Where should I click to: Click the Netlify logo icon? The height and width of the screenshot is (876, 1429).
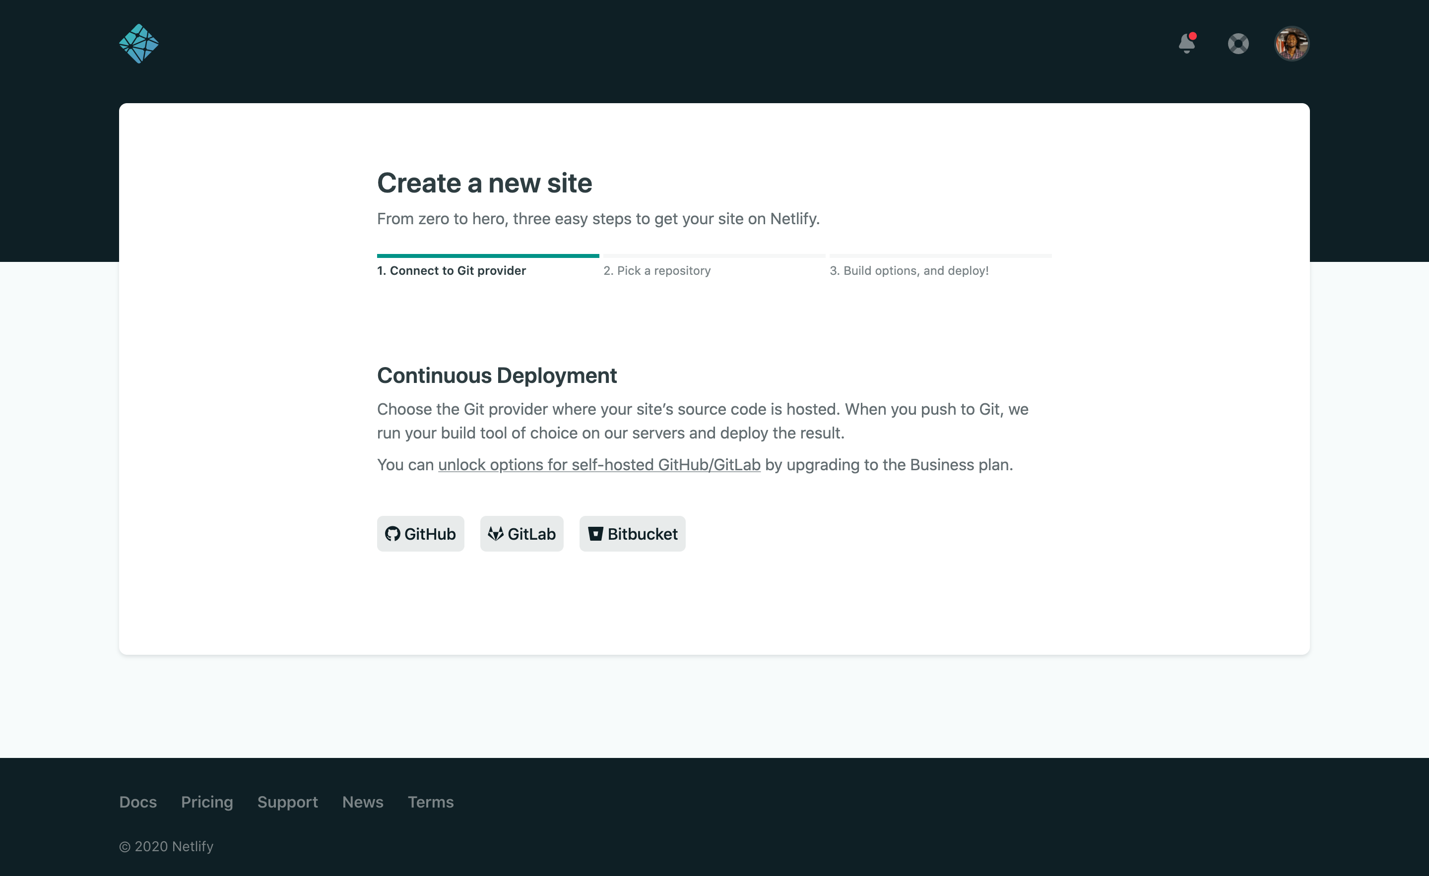point(138,44)
